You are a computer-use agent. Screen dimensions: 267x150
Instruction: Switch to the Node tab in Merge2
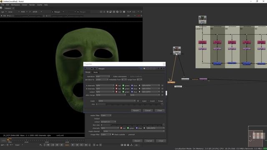pos(96,72)
